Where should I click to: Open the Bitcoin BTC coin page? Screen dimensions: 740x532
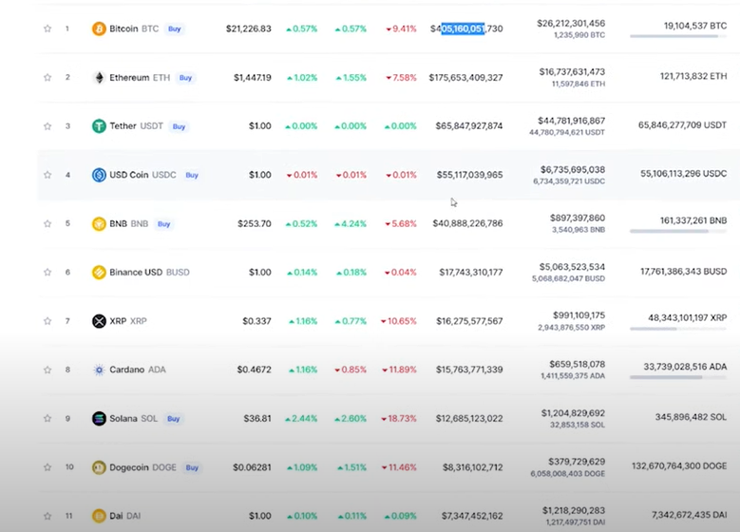tap(134, 28)
